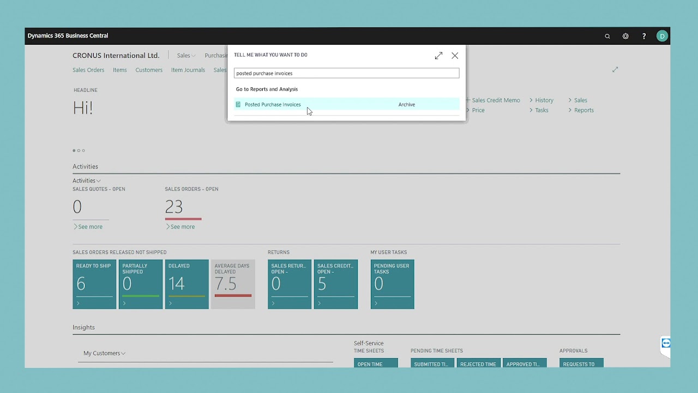Open the Delayed tile showing 14
698x393 pixels.
pos(187,284)
